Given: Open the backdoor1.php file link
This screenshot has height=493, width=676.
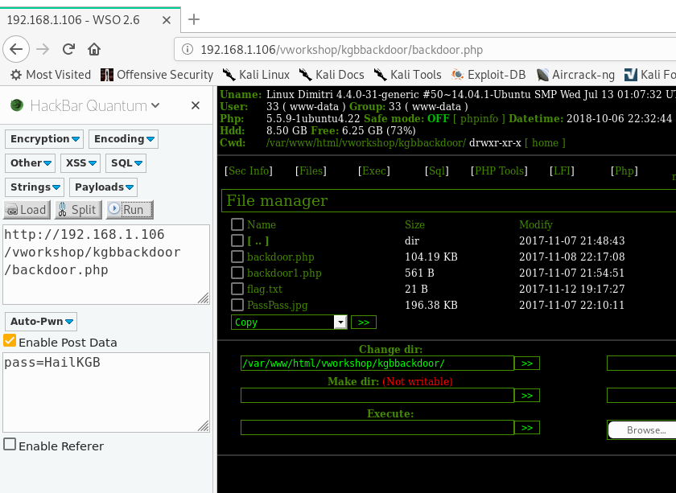Looking at the screenshot, I should [x=284, y=273].
